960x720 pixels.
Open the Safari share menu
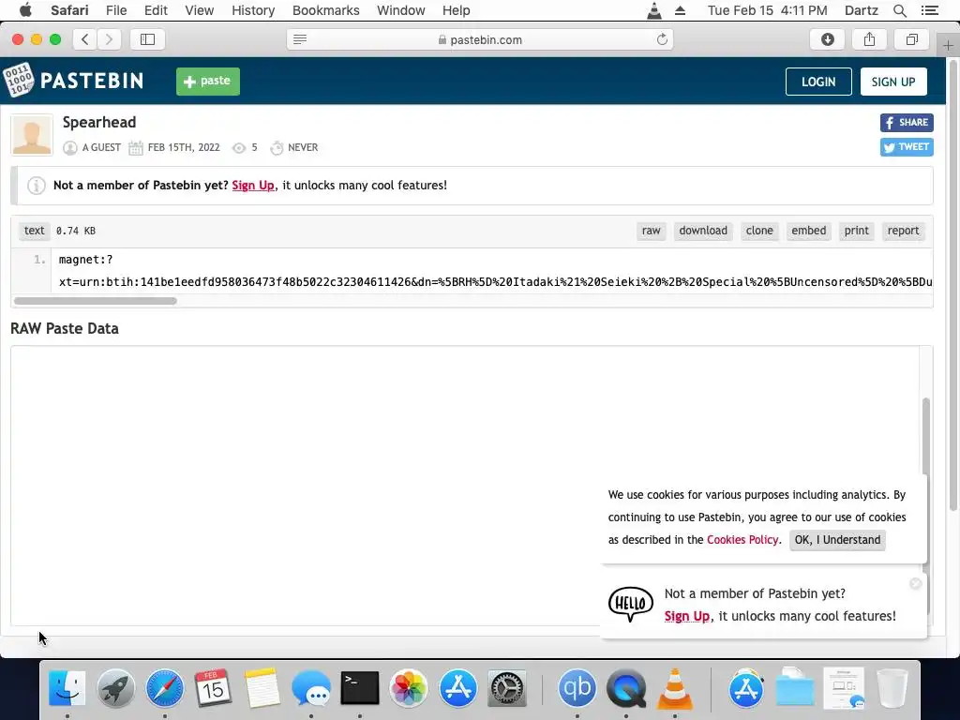point(869,39)
